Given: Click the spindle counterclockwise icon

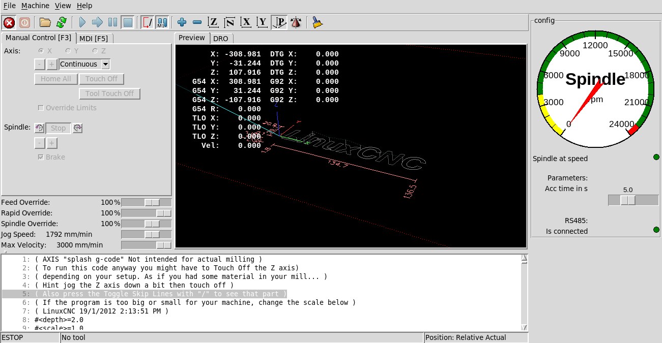Looking at the screenshot, I should [x=39, y=128].
